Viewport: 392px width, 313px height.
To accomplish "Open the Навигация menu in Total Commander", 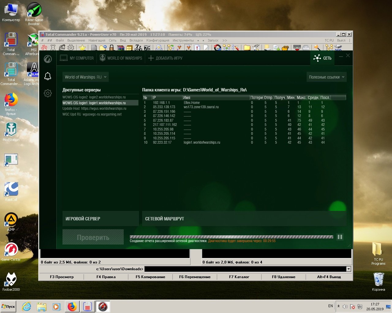I will click(x=97, y=40).
